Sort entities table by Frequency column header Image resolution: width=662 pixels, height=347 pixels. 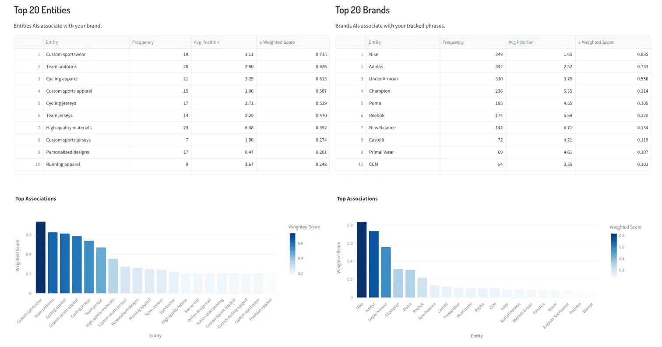click(x=160, y=42)
